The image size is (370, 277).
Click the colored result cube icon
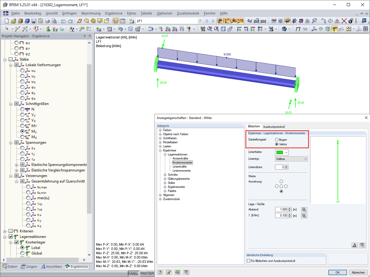click(x=327, y=29)
